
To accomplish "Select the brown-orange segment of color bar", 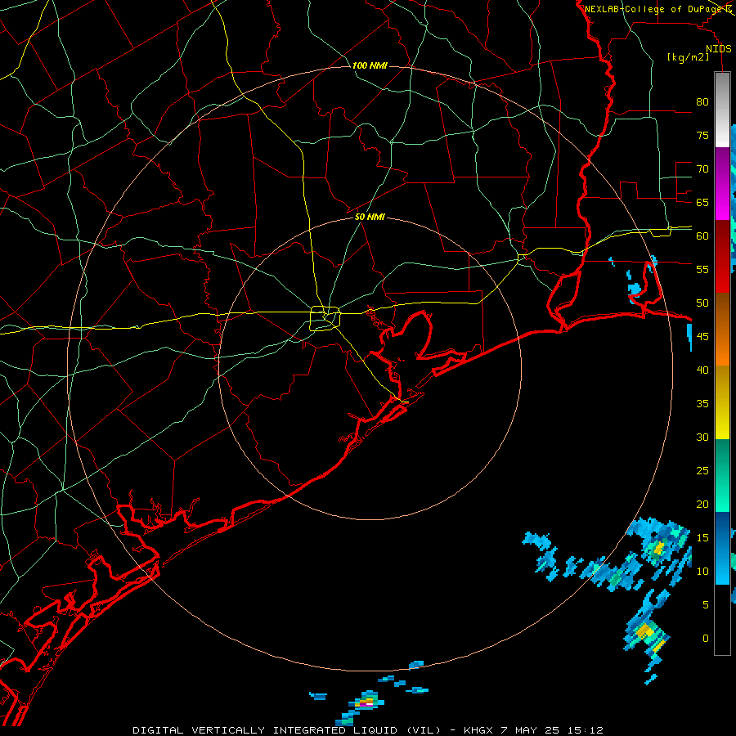I will coord(722,330).
